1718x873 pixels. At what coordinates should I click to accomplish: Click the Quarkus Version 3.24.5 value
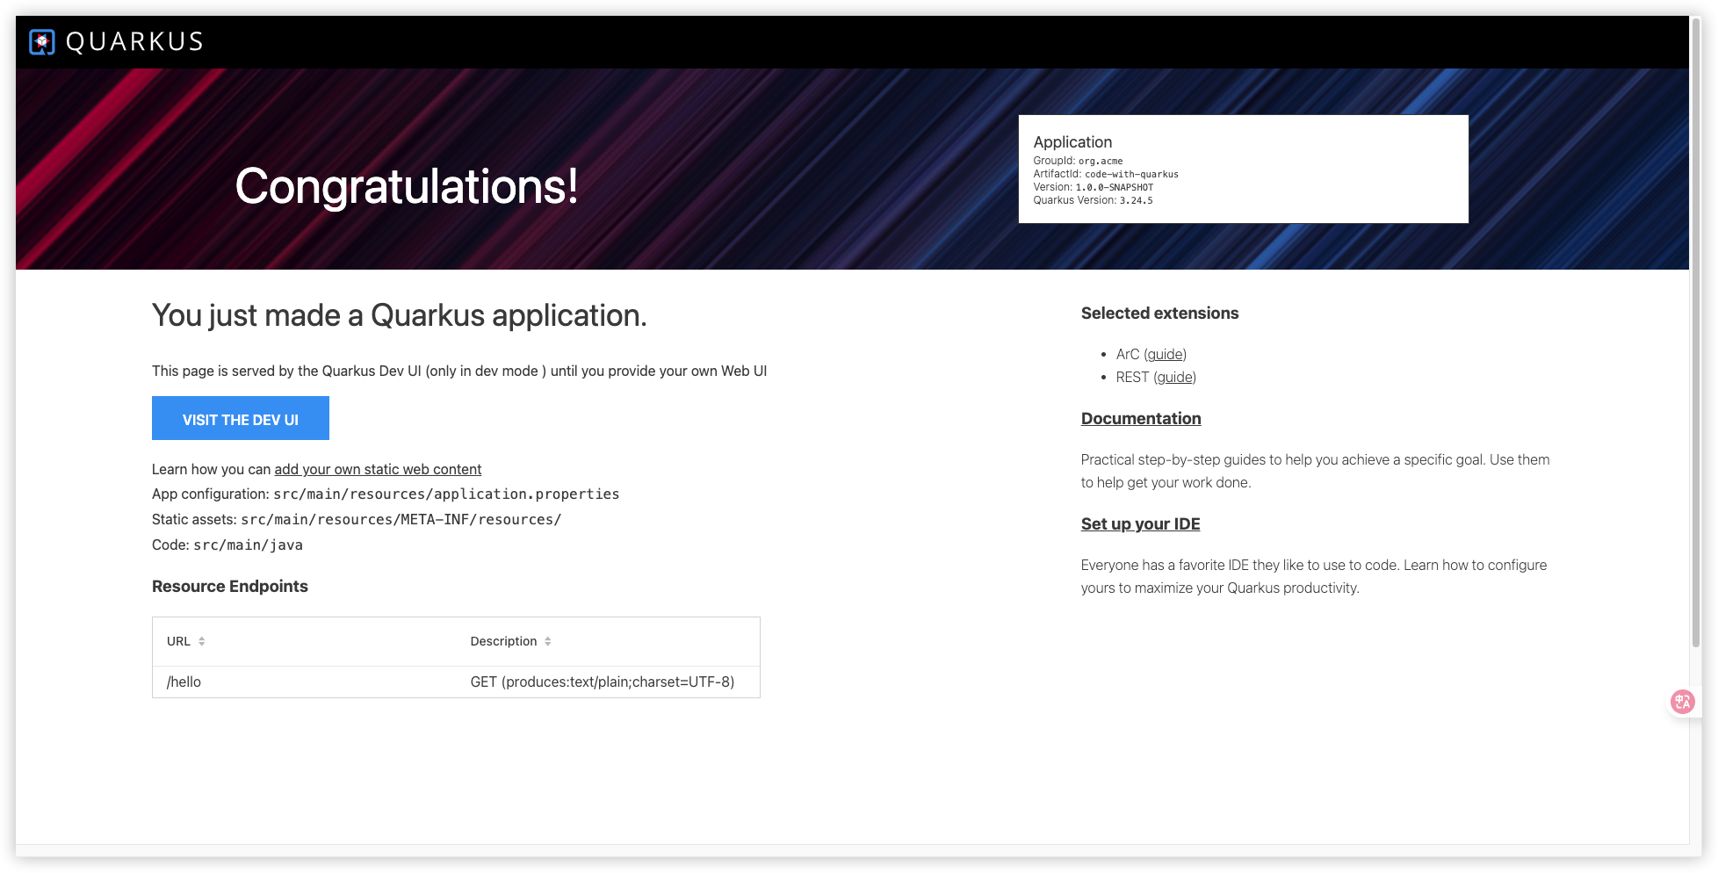click(1136, 200)
